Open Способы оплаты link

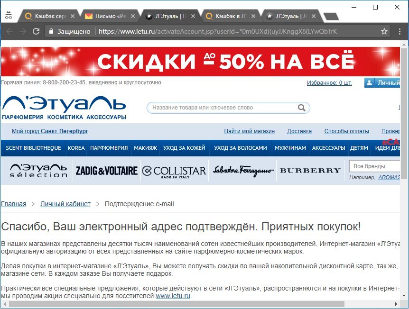tap(347, 131)
